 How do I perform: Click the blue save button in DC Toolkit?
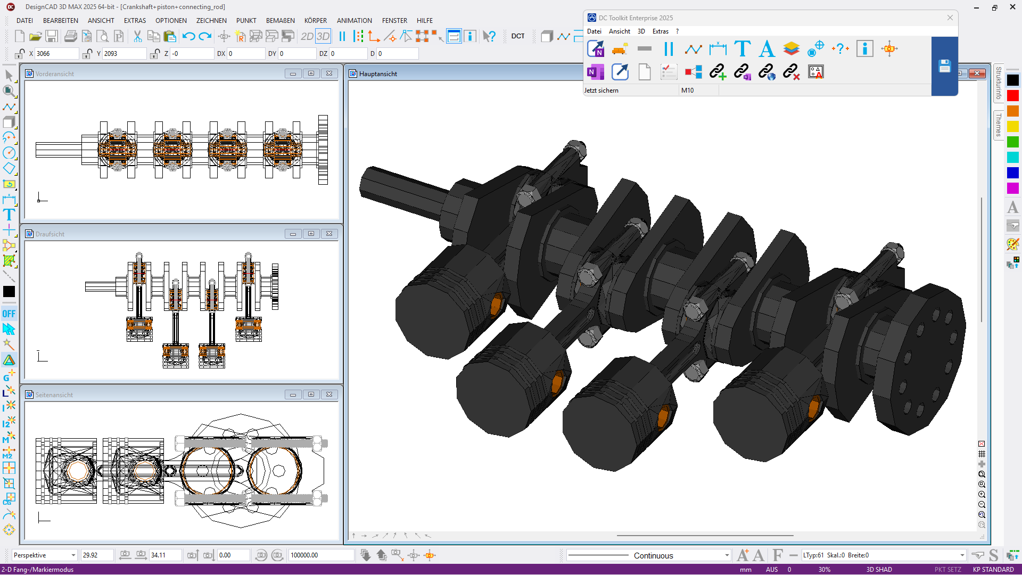point(944,67)
